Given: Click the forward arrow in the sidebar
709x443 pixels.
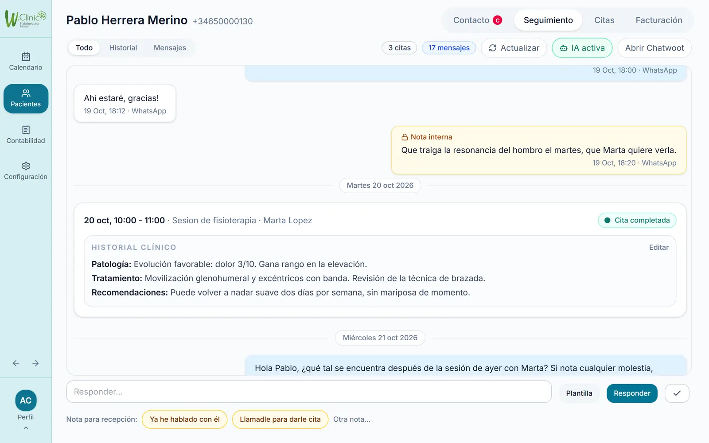Looking at the screenshot, I should click(x=35, y=363).
